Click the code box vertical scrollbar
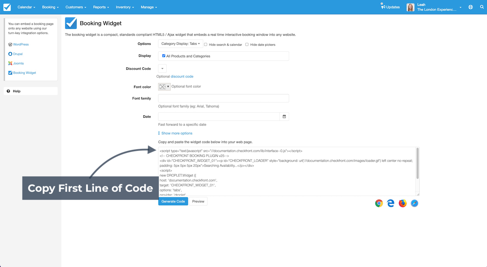This screenshot has width=487, height=267. tap(418, 163)
